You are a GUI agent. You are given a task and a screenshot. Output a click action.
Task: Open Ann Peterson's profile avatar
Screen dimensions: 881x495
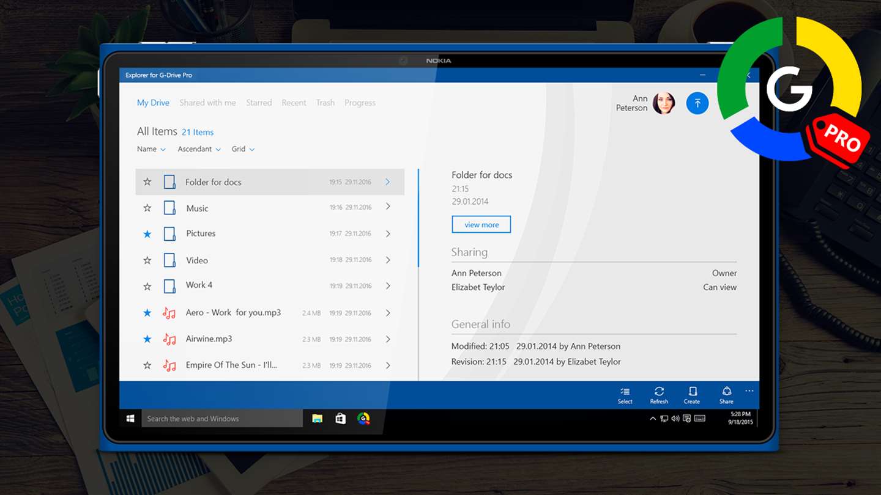coord(664,103)
